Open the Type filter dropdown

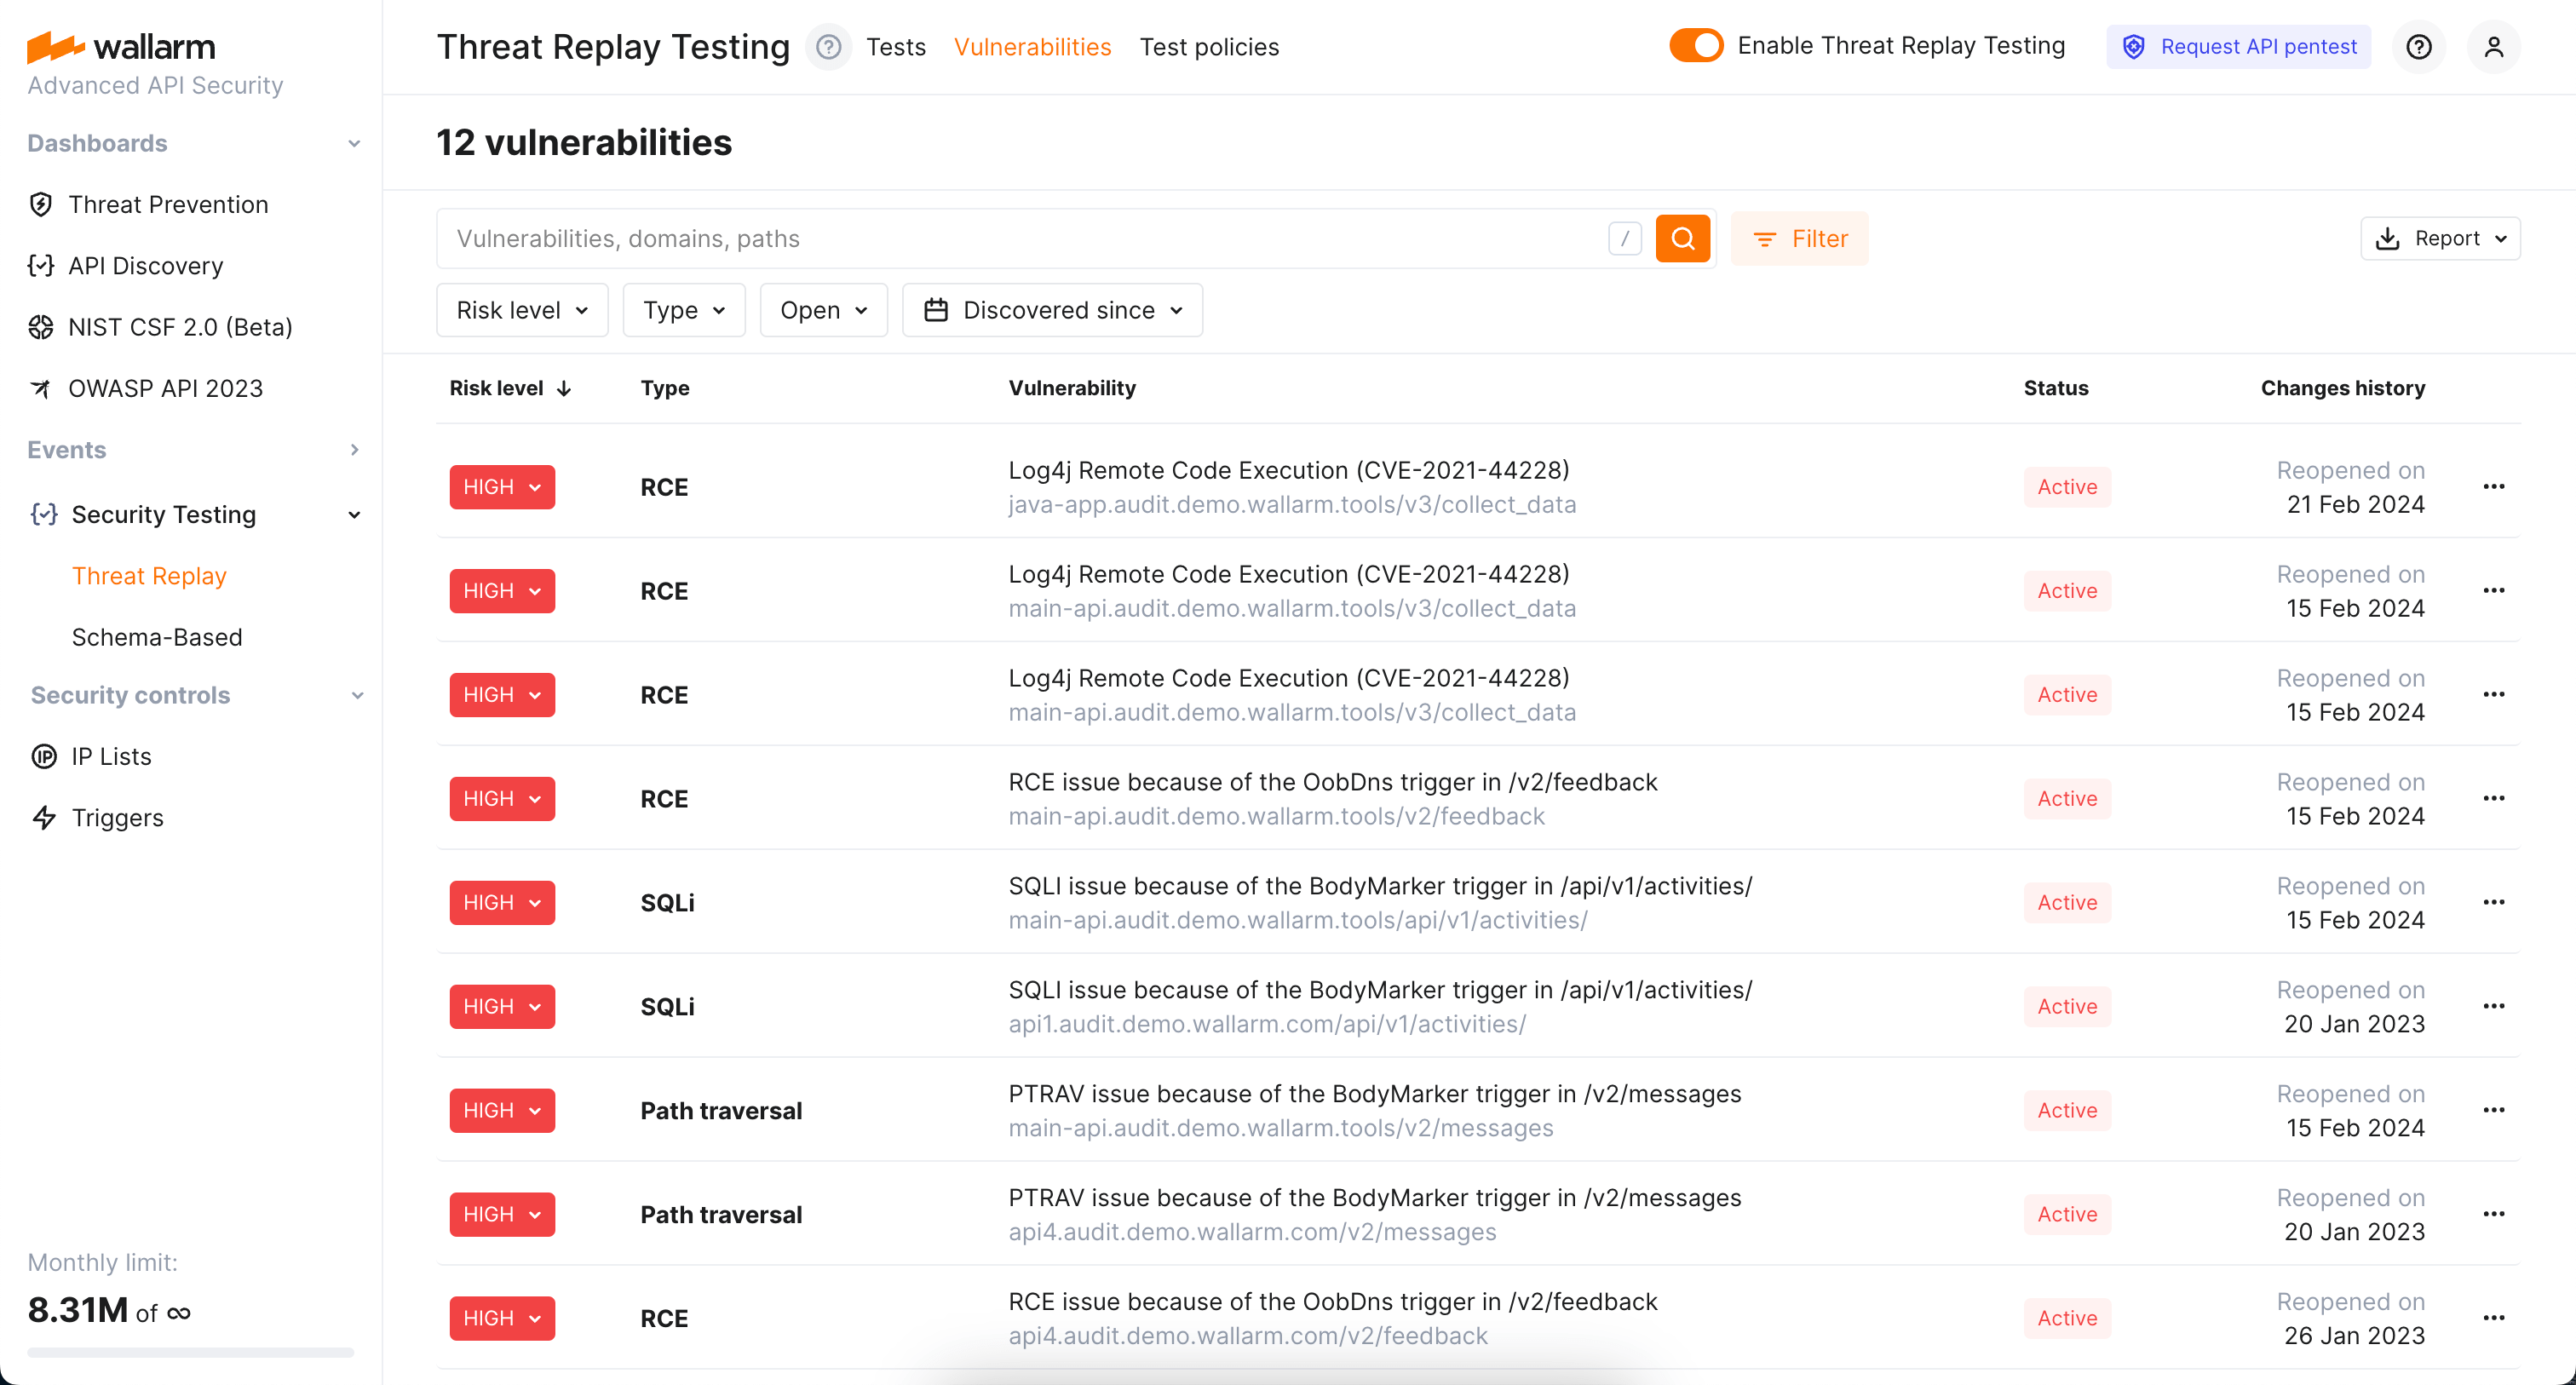tap(684, 310)
